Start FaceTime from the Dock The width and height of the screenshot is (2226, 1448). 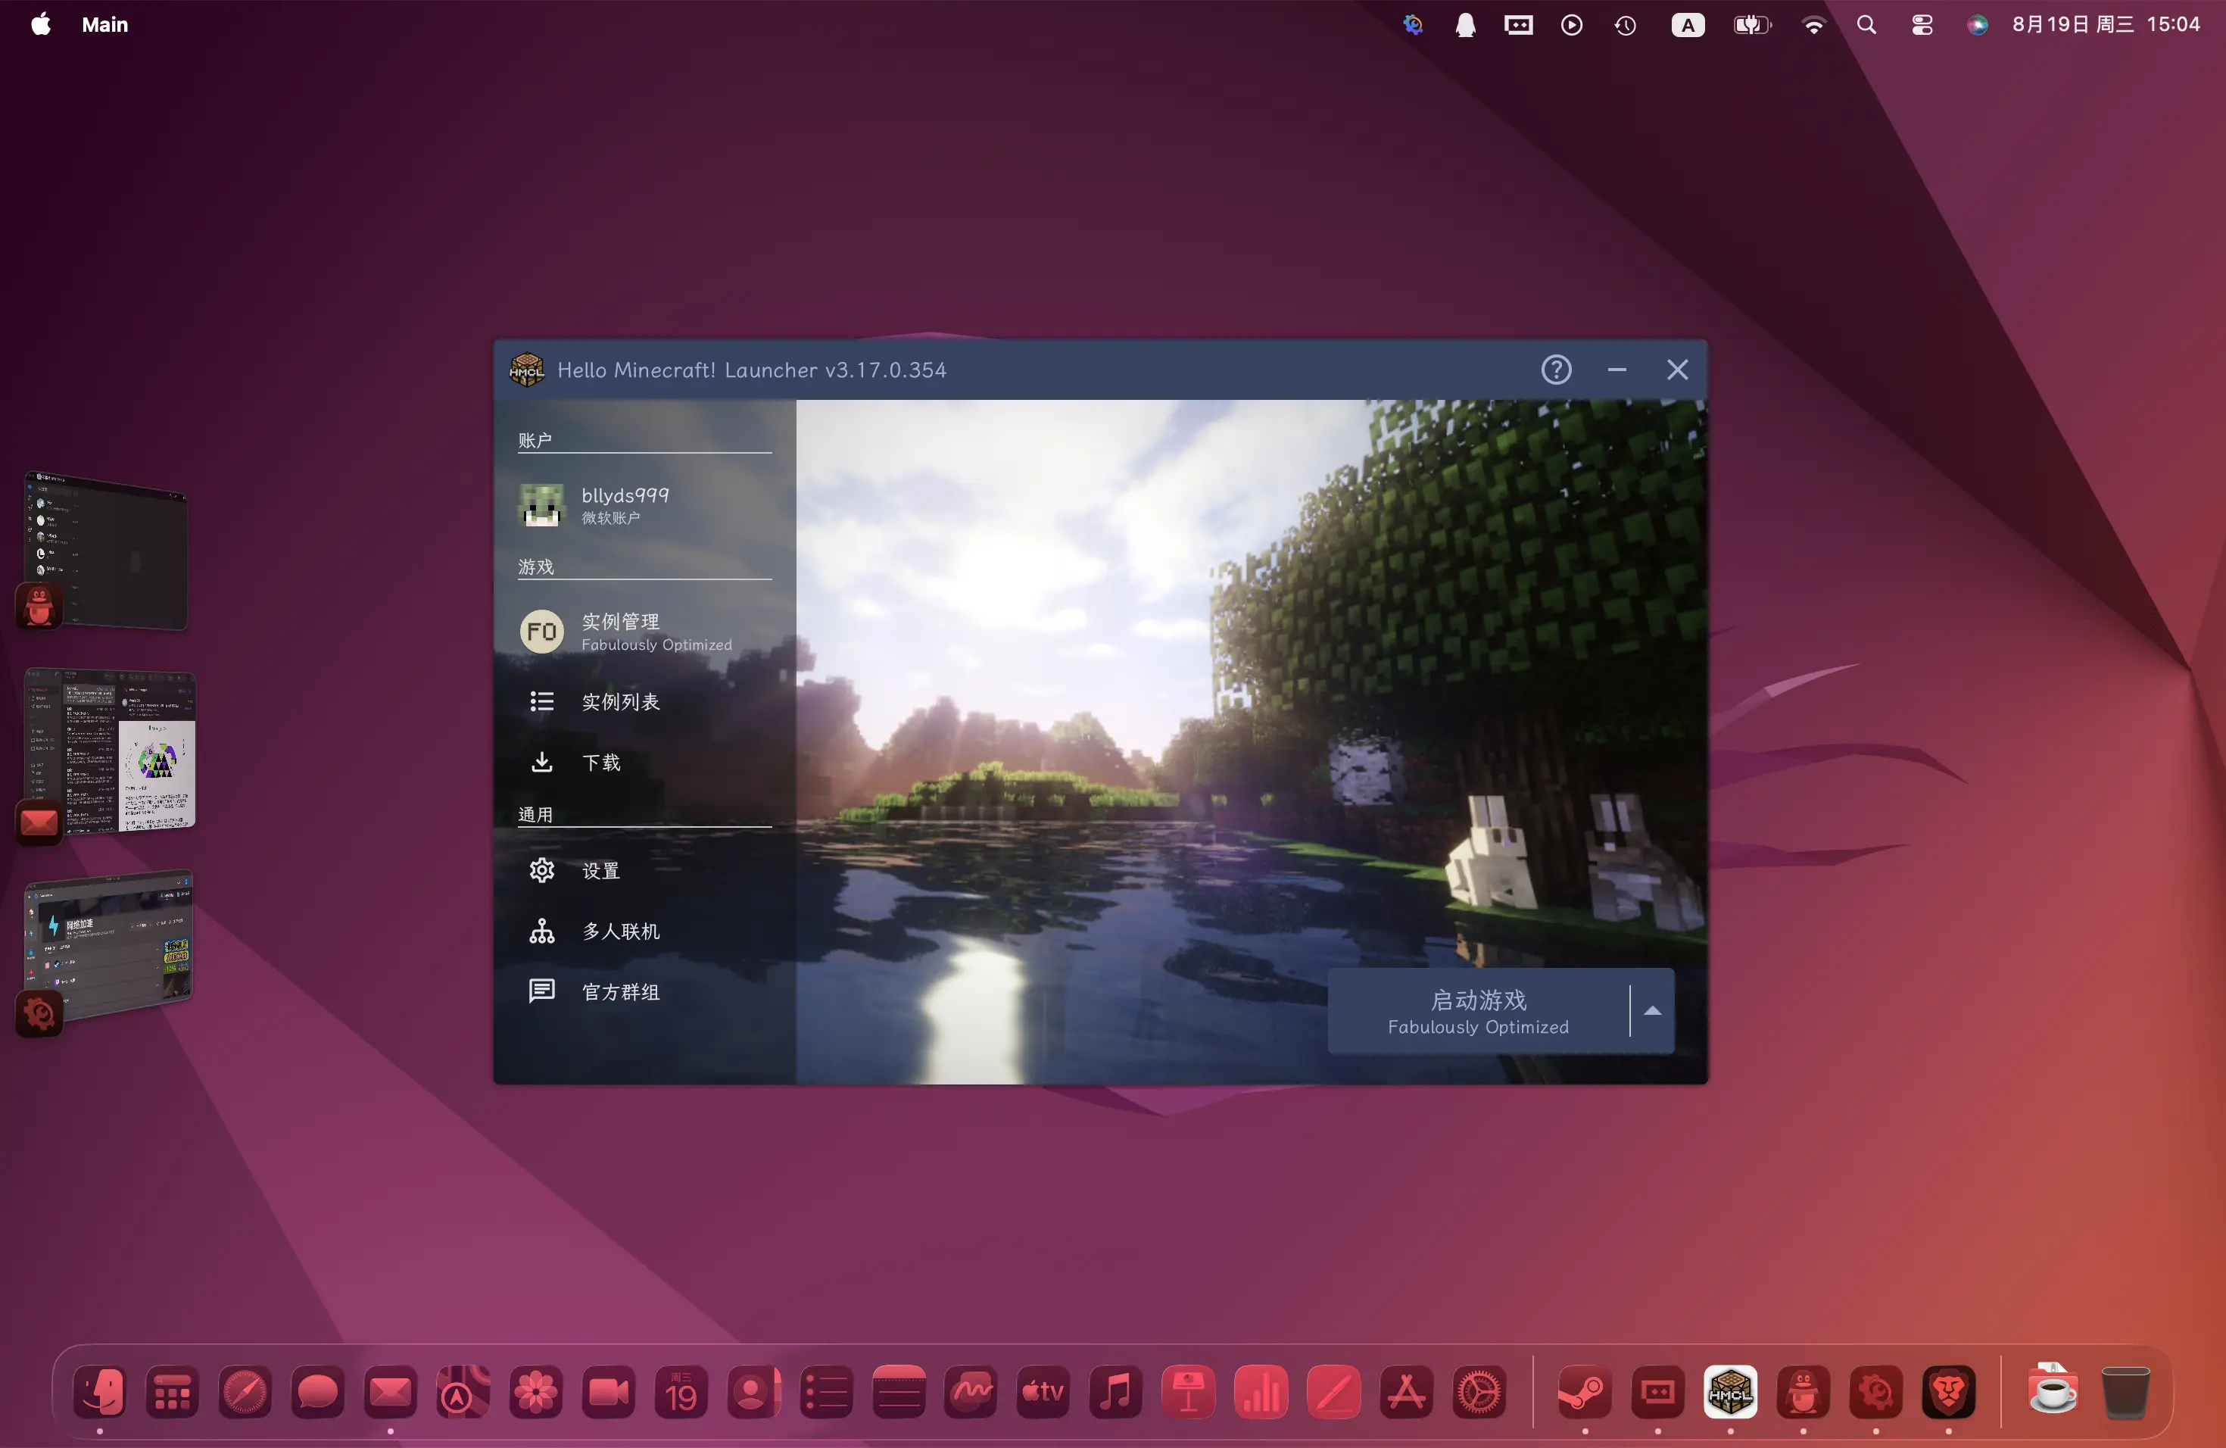pyautogui.click(x=608, y=1392)
